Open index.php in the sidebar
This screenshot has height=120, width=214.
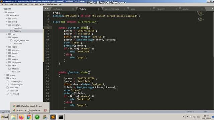14,87
